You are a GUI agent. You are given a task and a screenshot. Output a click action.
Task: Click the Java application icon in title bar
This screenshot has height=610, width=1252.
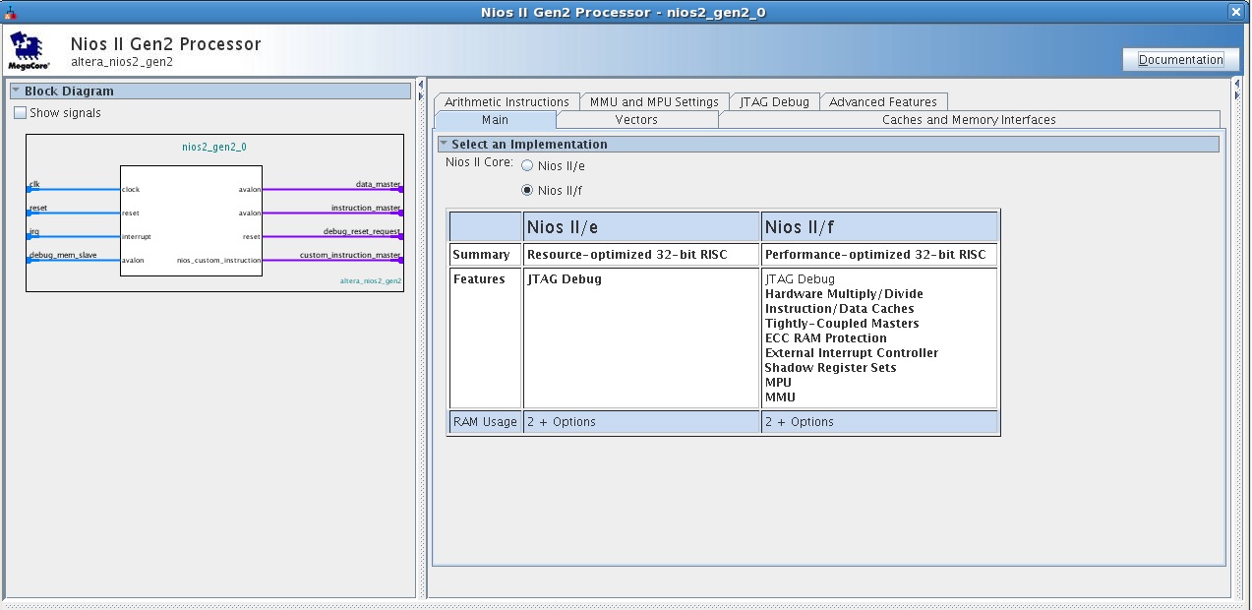point(11,11)
